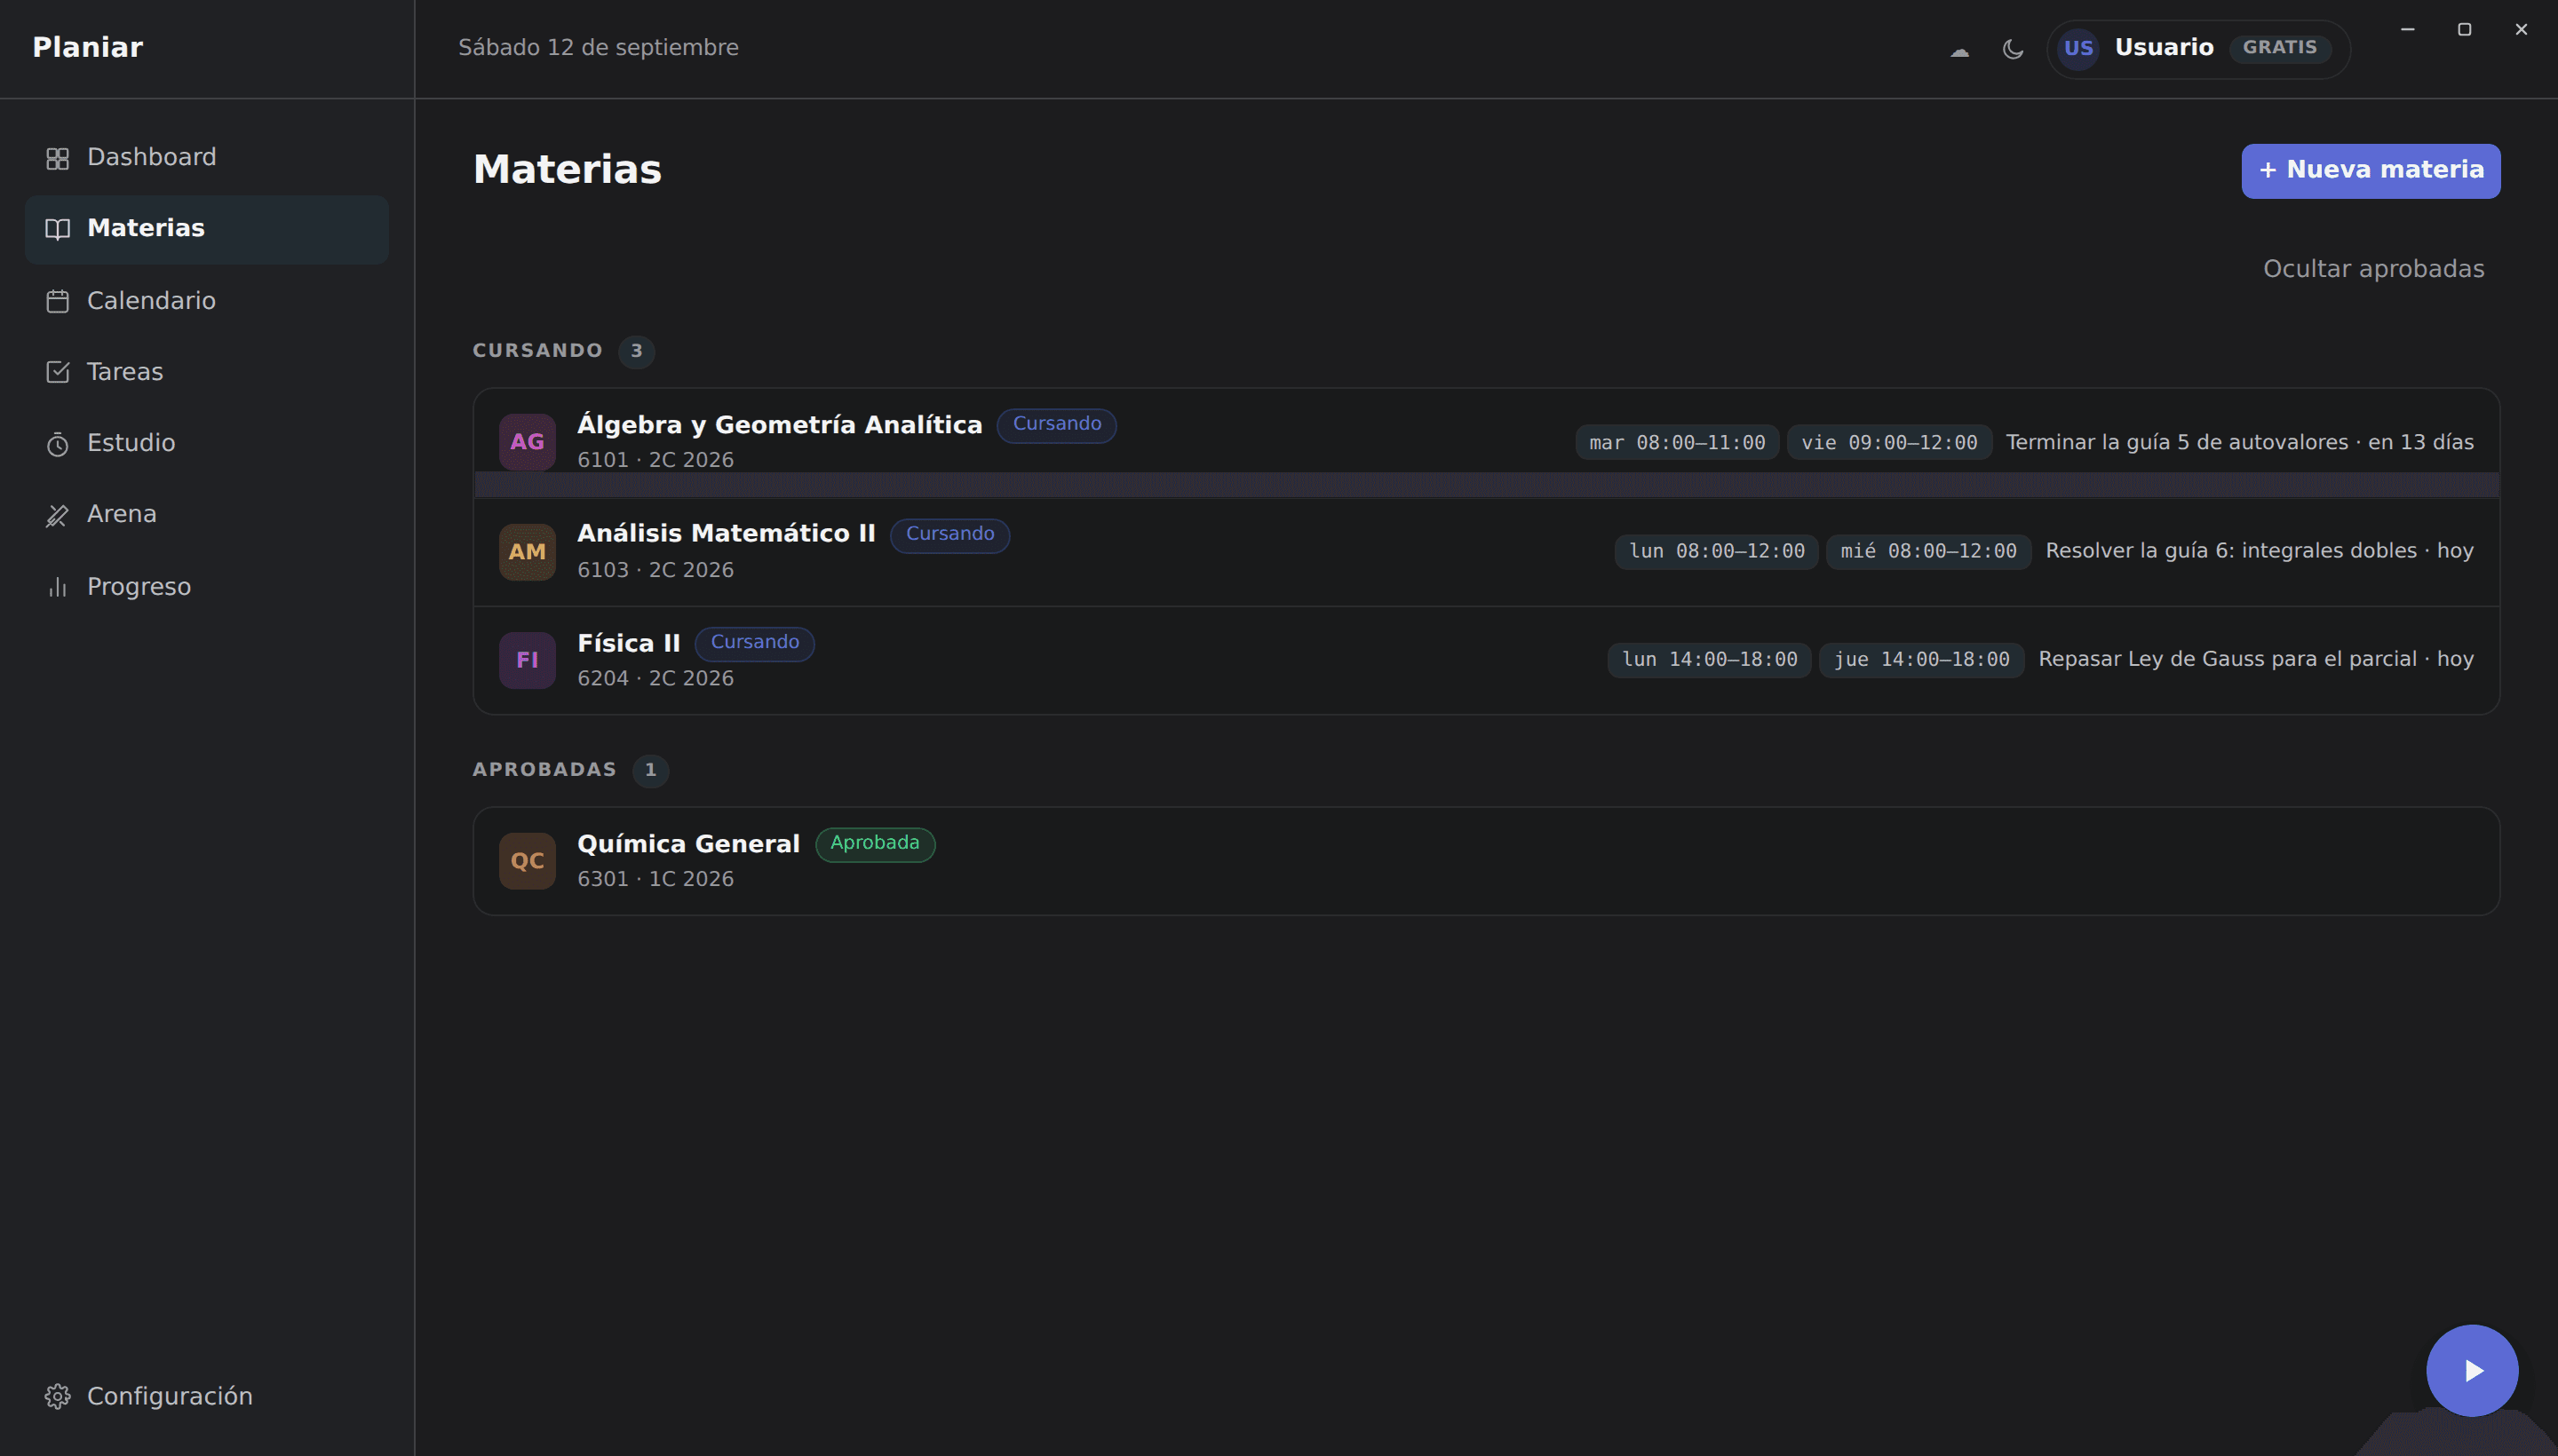
Task: Click the lun 14:00–18:00 schedule chip
Action: pos(1709,660)
